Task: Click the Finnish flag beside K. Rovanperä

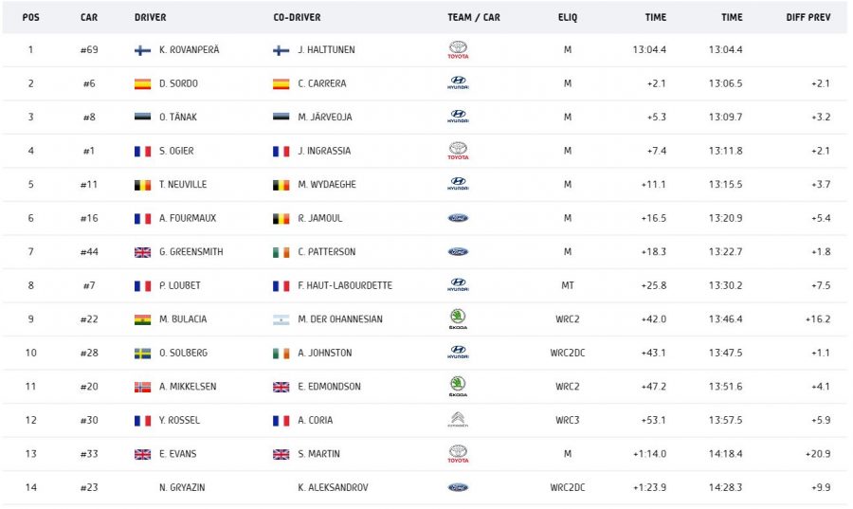Action: pos(143,50)
